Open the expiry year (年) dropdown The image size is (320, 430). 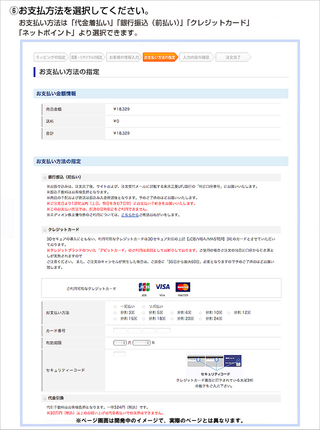(x=141, y=343)
